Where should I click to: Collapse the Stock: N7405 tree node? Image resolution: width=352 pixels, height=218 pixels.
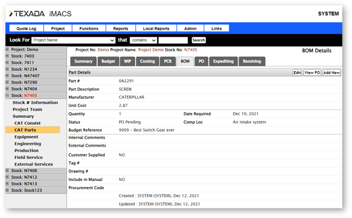(7, 96)
